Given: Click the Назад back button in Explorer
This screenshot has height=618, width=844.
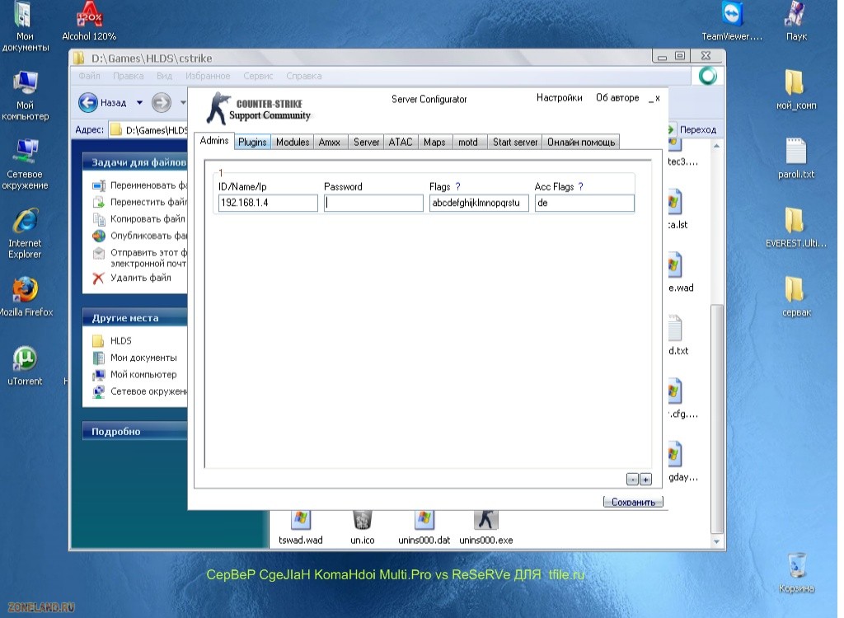Looking at the screenshot, I should [103, 102].
